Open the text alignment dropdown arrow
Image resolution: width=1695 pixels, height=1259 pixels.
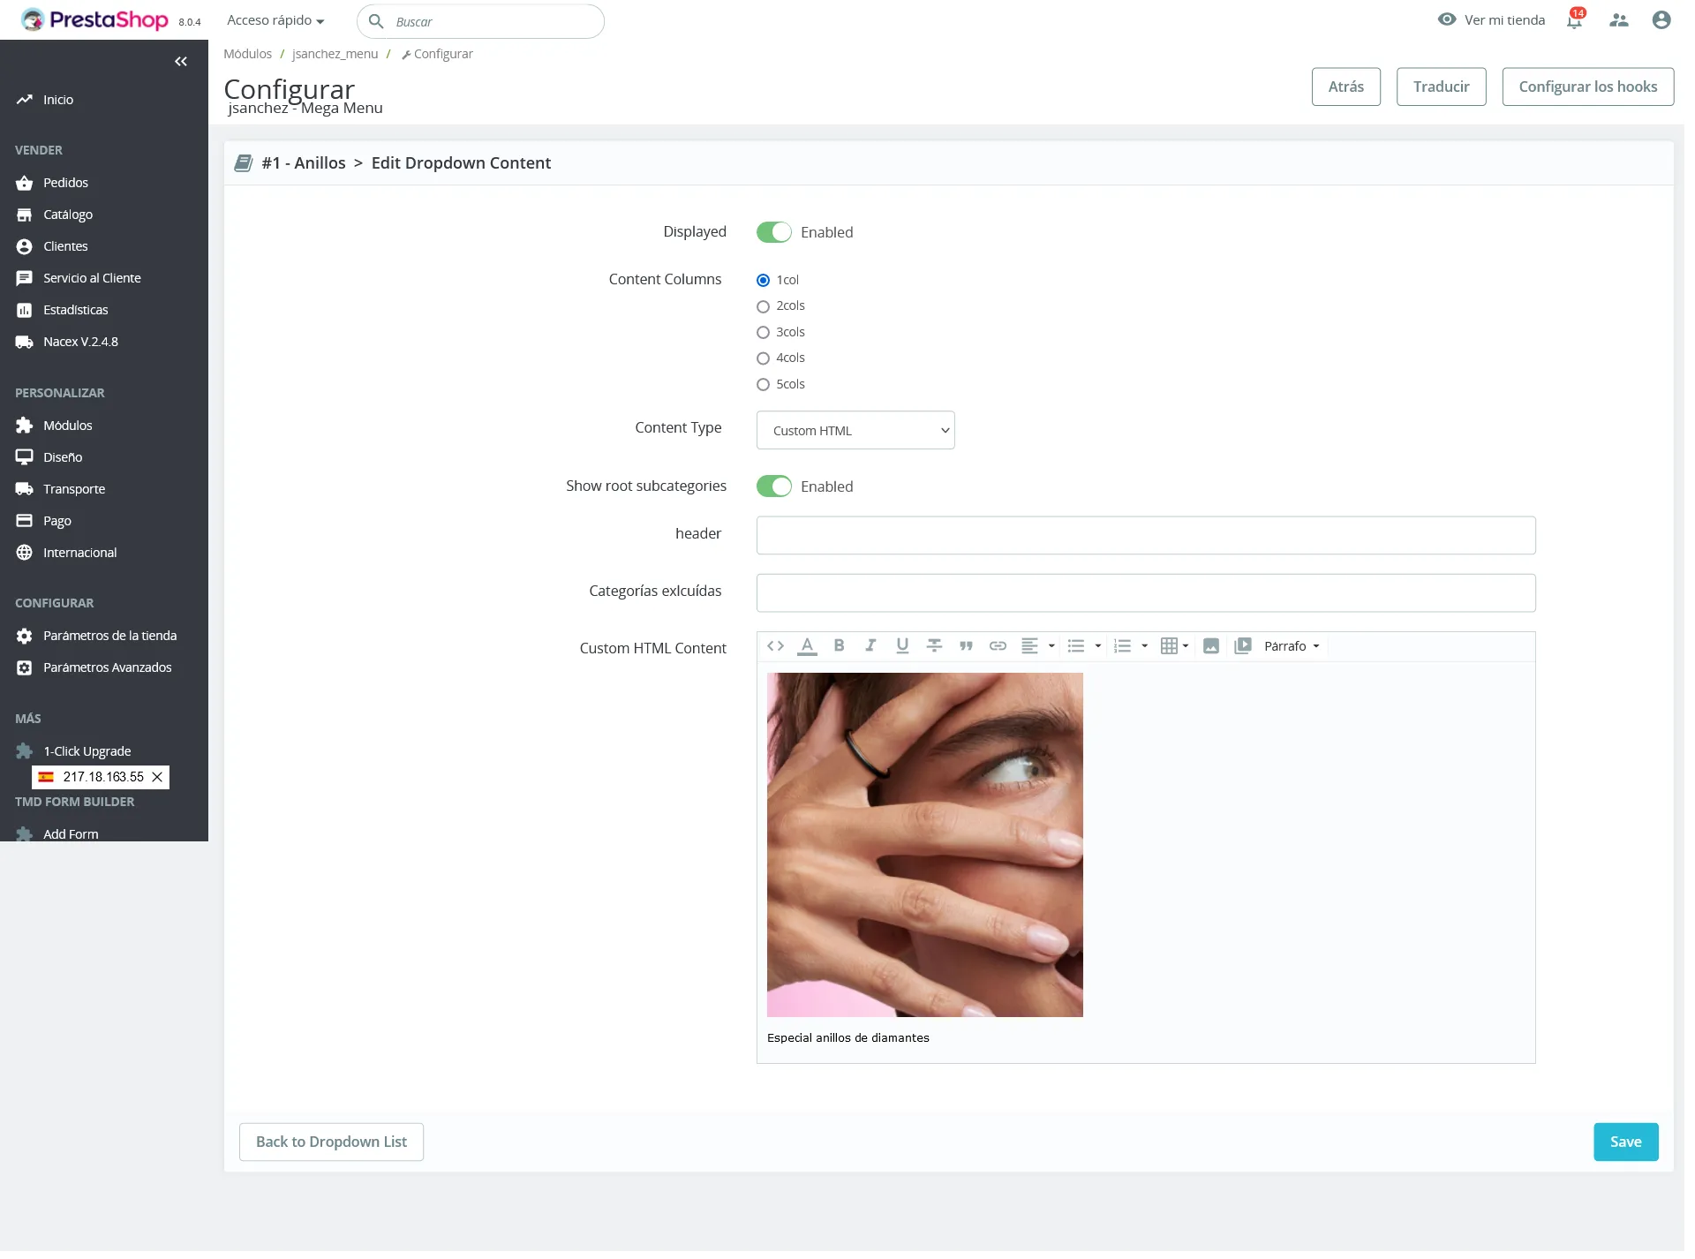click(1051, 646)
